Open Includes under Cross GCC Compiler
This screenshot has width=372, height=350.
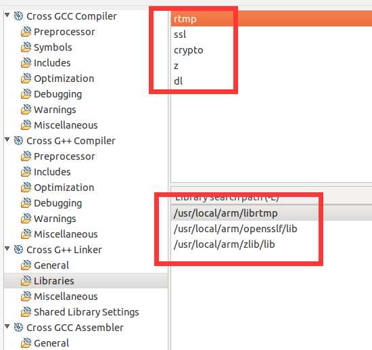click(x=52, y=63)
